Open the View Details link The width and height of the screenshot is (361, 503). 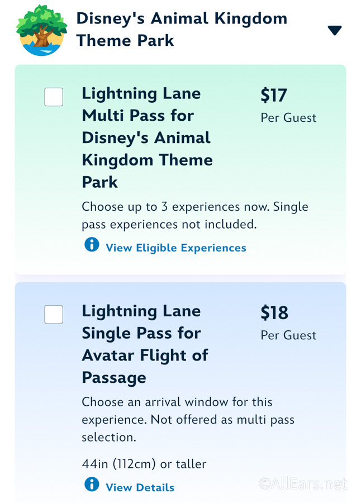[140, 487]
